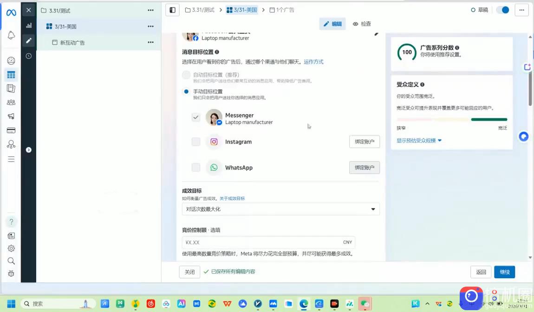Open the billing card icon

coord(11,130)
